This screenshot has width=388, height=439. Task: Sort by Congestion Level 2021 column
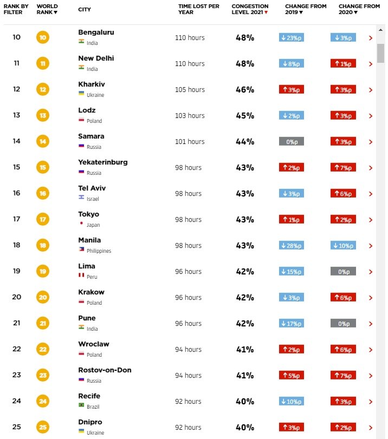tap(250, 9)
